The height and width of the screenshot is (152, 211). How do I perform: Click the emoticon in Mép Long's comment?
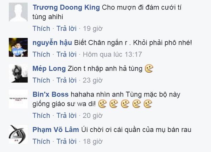(149, 68)
